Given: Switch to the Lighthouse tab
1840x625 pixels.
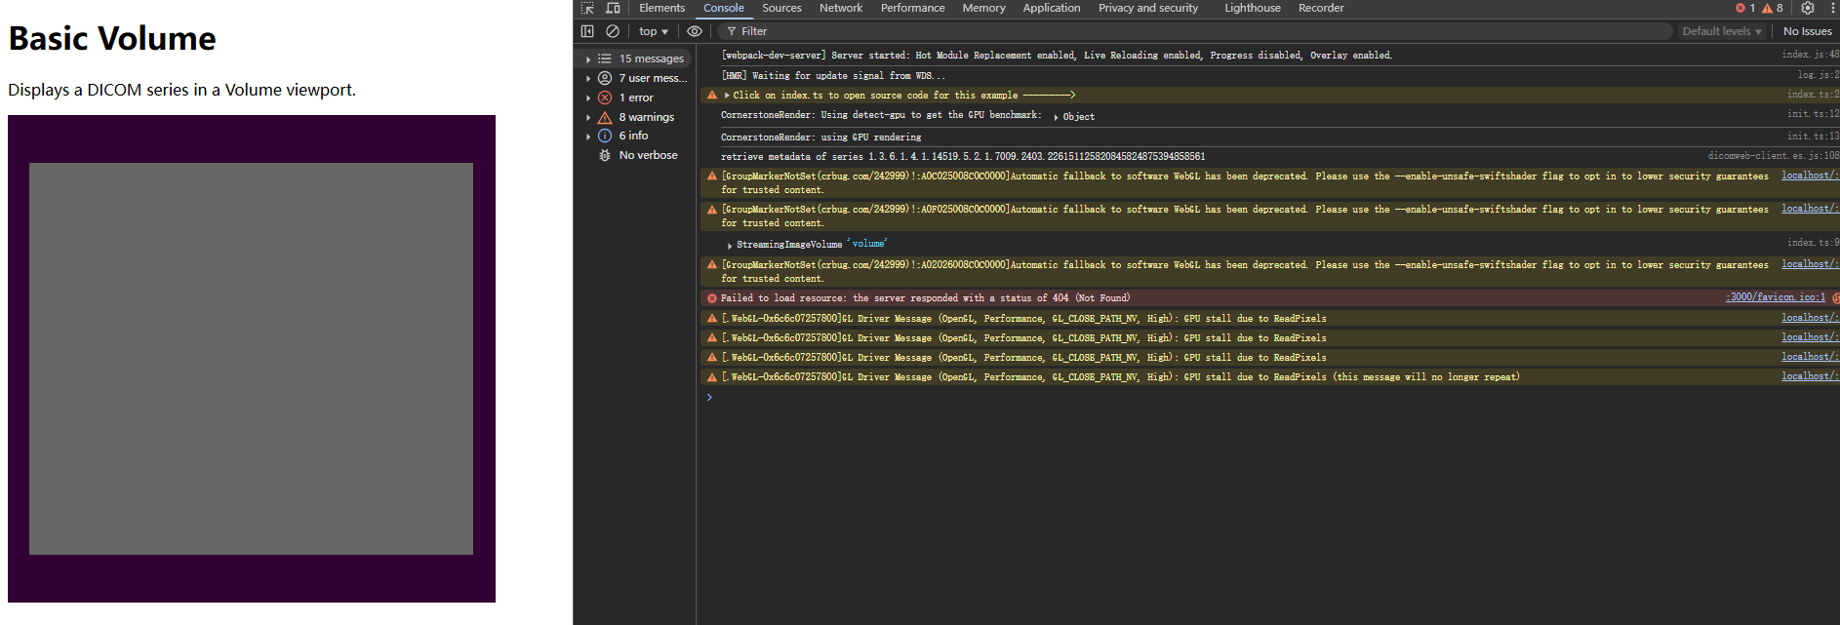Looking at the screenshot, I should 1252,8.
